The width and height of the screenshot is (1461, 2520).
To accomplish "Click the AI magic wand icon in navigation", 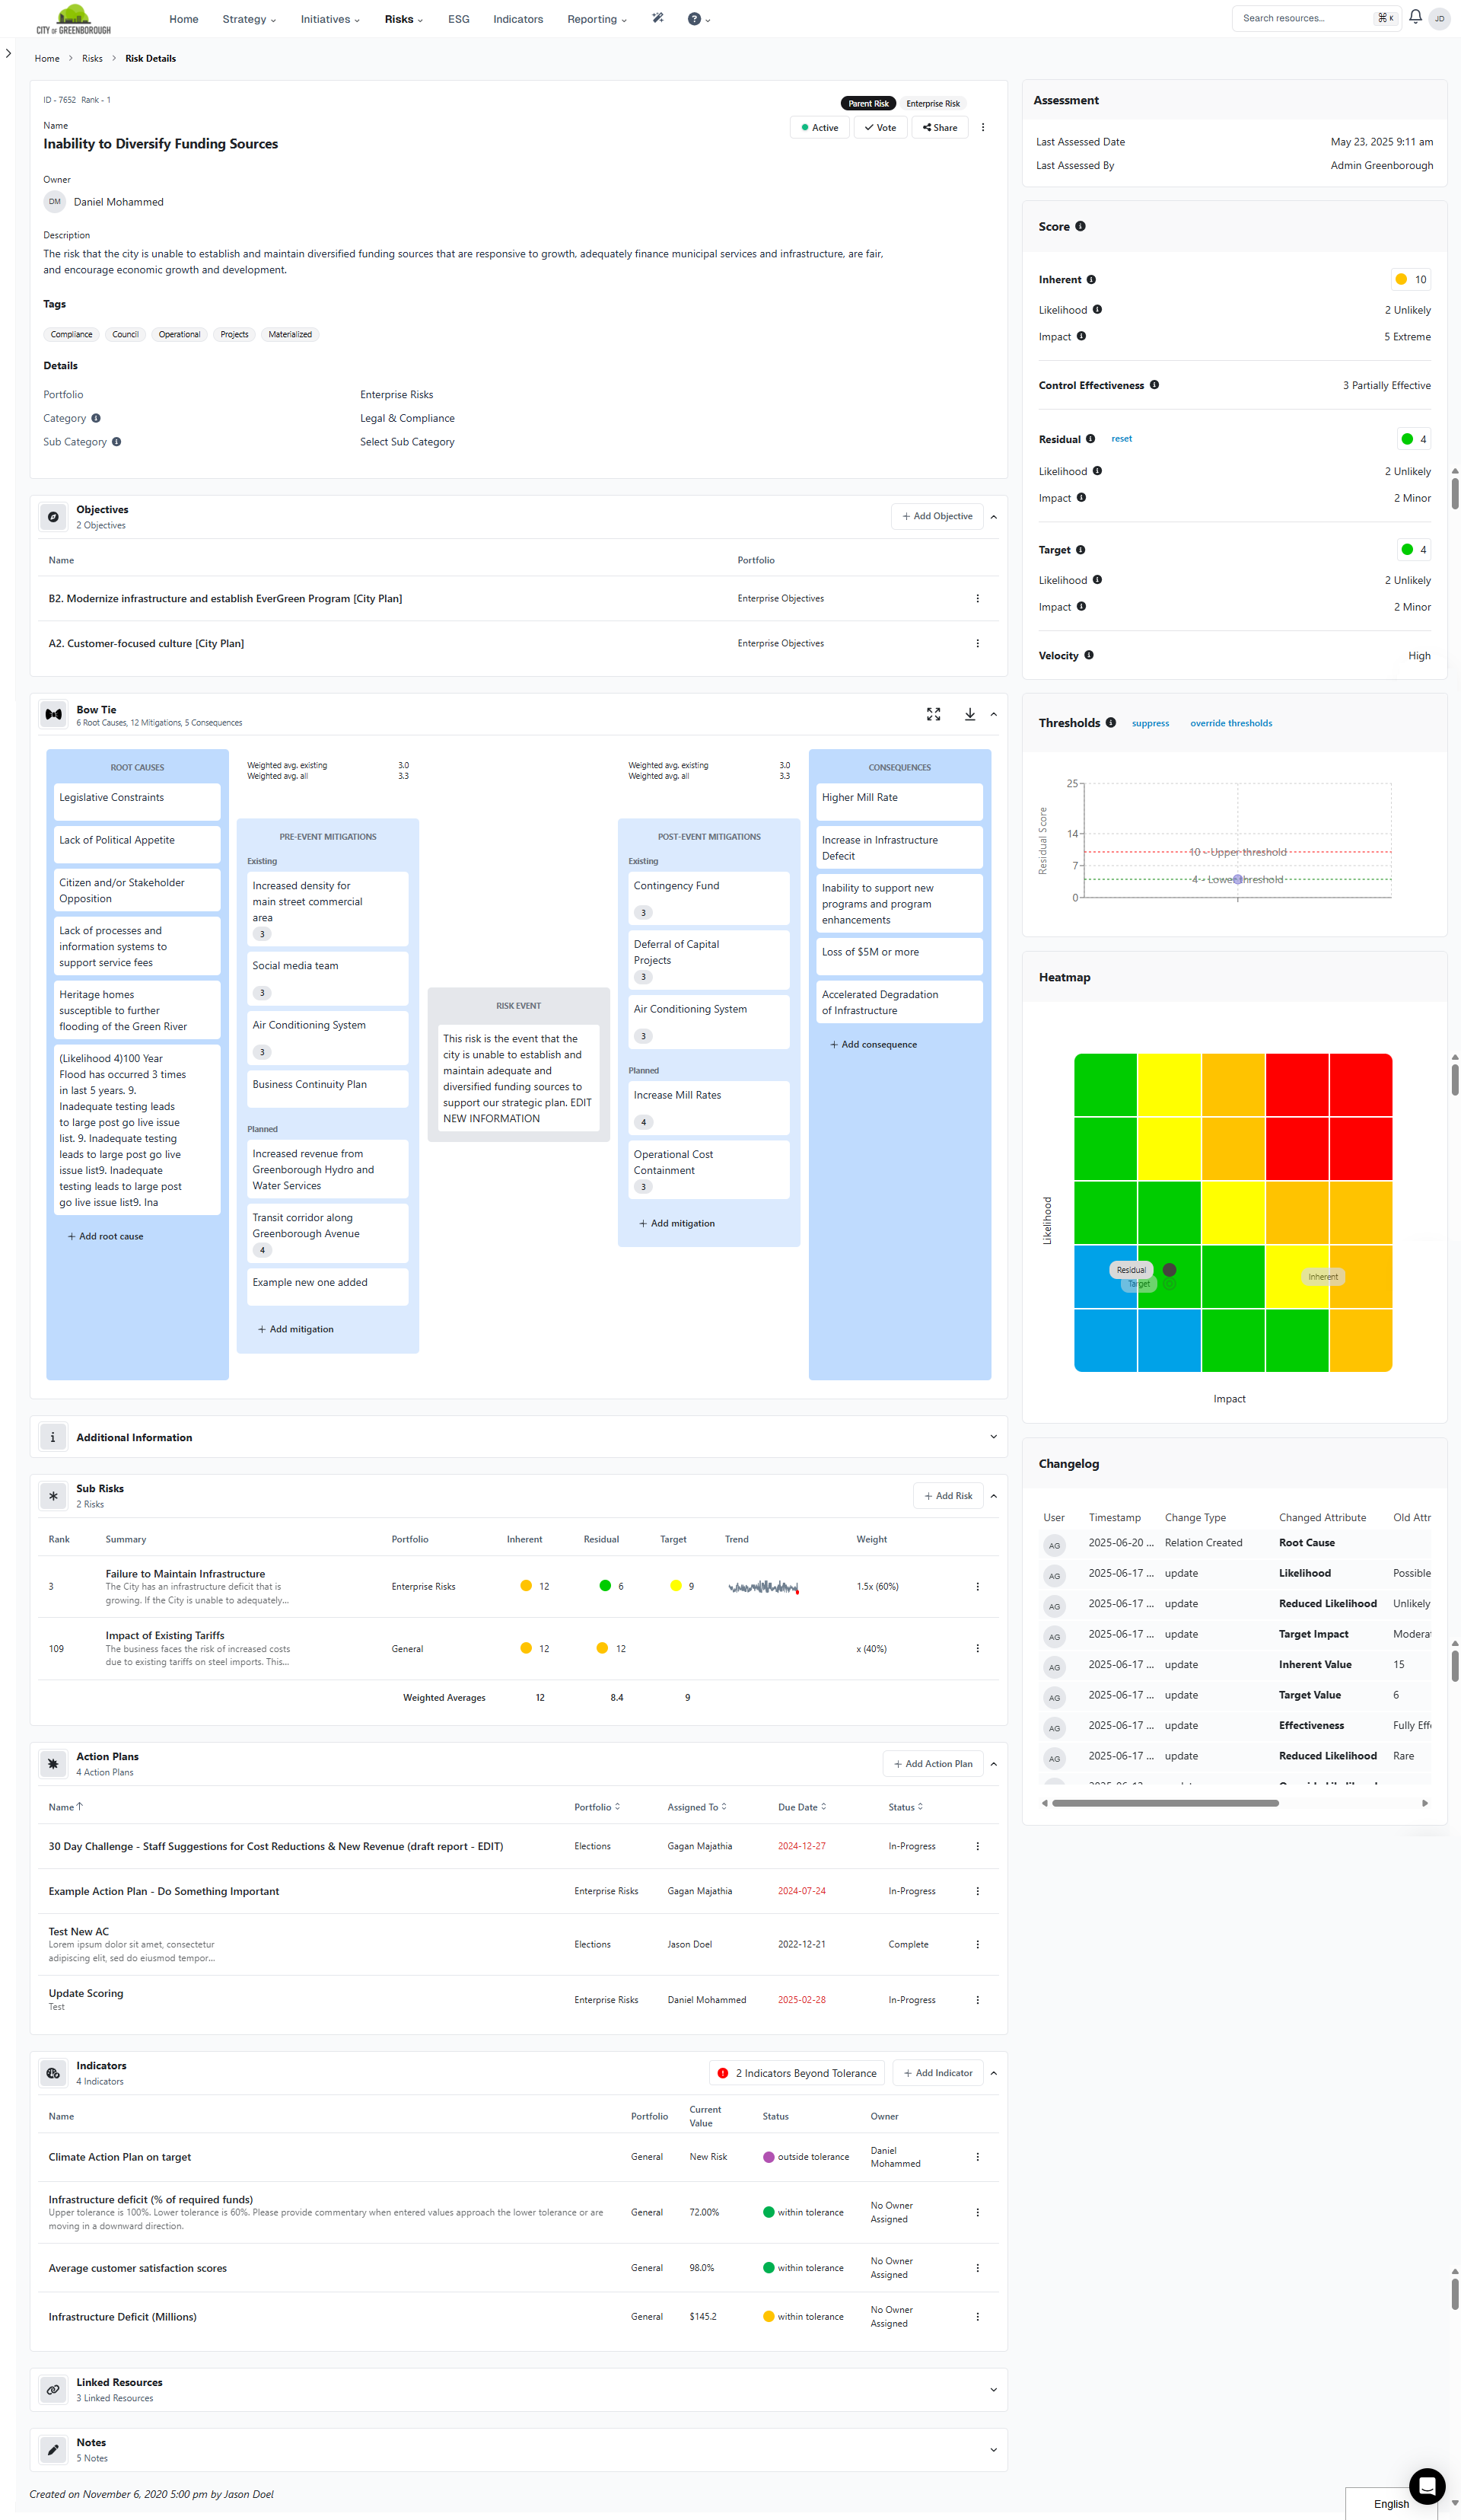I will [x=657, y=18].
